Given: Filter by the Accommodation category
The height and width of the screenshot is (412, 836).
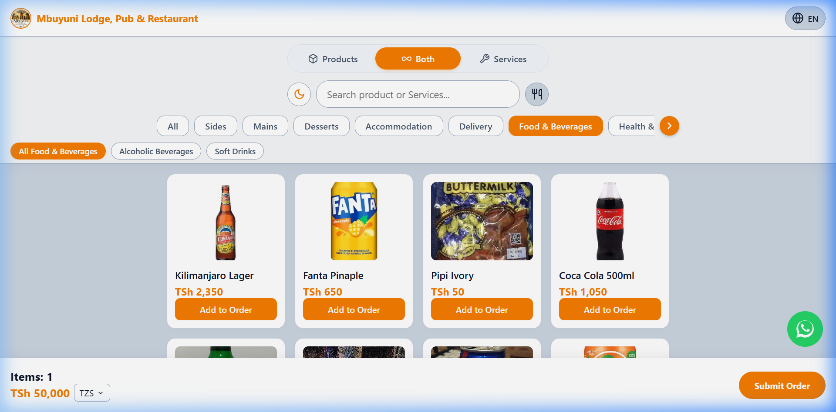Looking at the screenshot, I should tap(399, 126).
